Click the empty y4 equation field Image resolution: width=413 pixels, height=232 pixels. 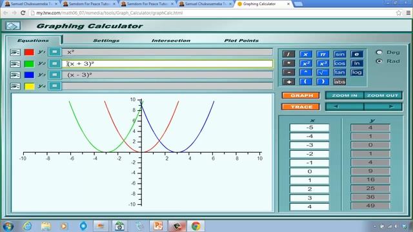[x=167, y=86]
